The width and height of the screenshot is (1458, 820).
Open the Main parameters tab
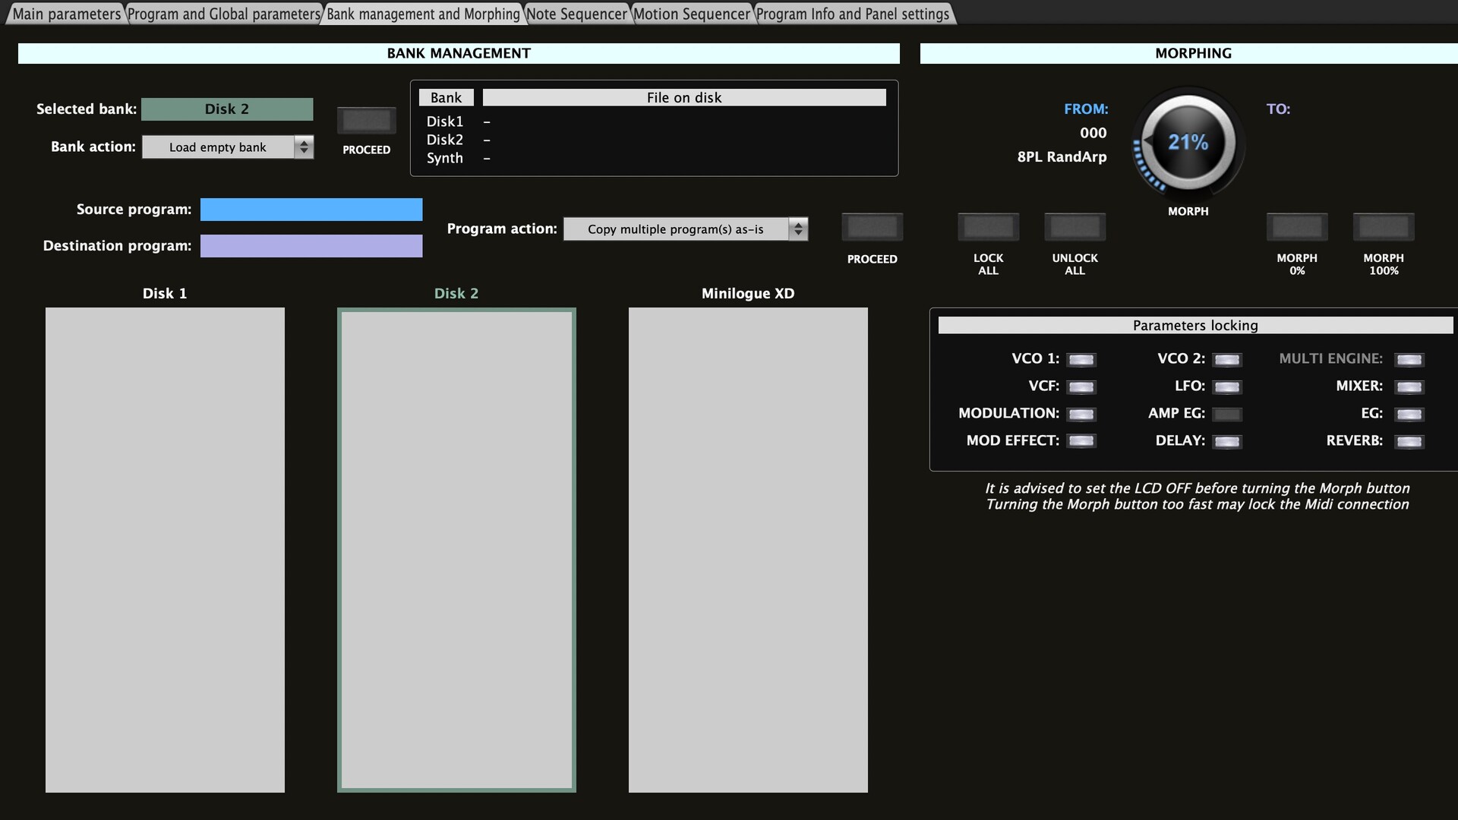66,14
